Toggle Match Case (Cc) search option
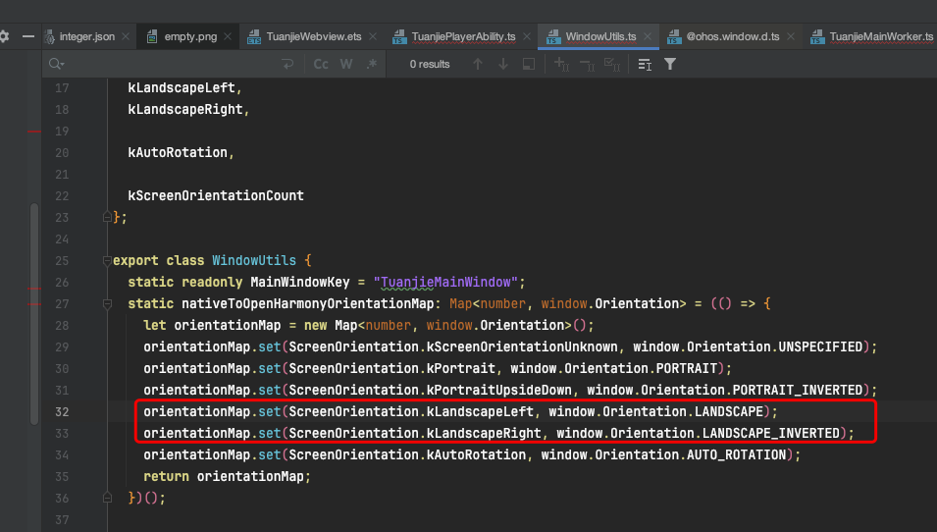The width and height of the screenshot is (937, 532). click(x=321, y=64)
